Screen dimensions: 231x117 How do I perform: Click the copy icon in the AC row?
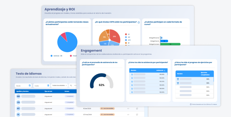click(137, 109)
